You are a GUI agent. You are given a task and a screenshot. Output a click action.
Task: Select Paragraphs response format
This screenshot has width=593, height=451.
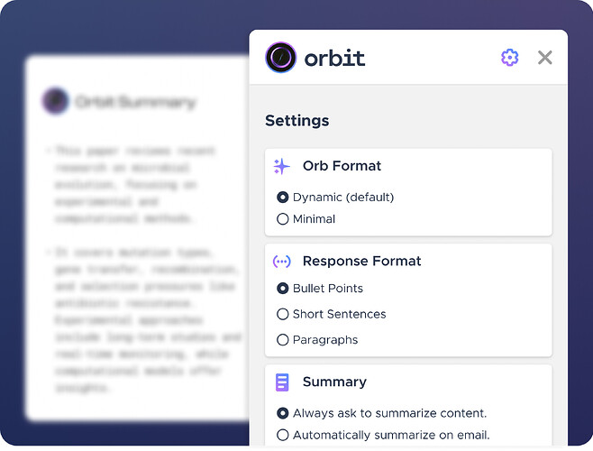(x=282, y=340)
